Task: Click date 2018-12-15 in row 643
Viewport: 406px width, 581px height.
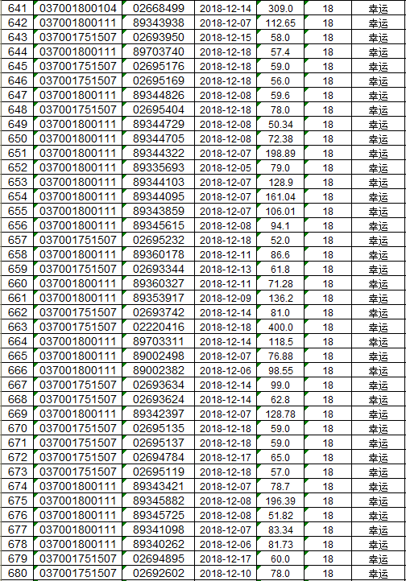Action: [226, 38]
